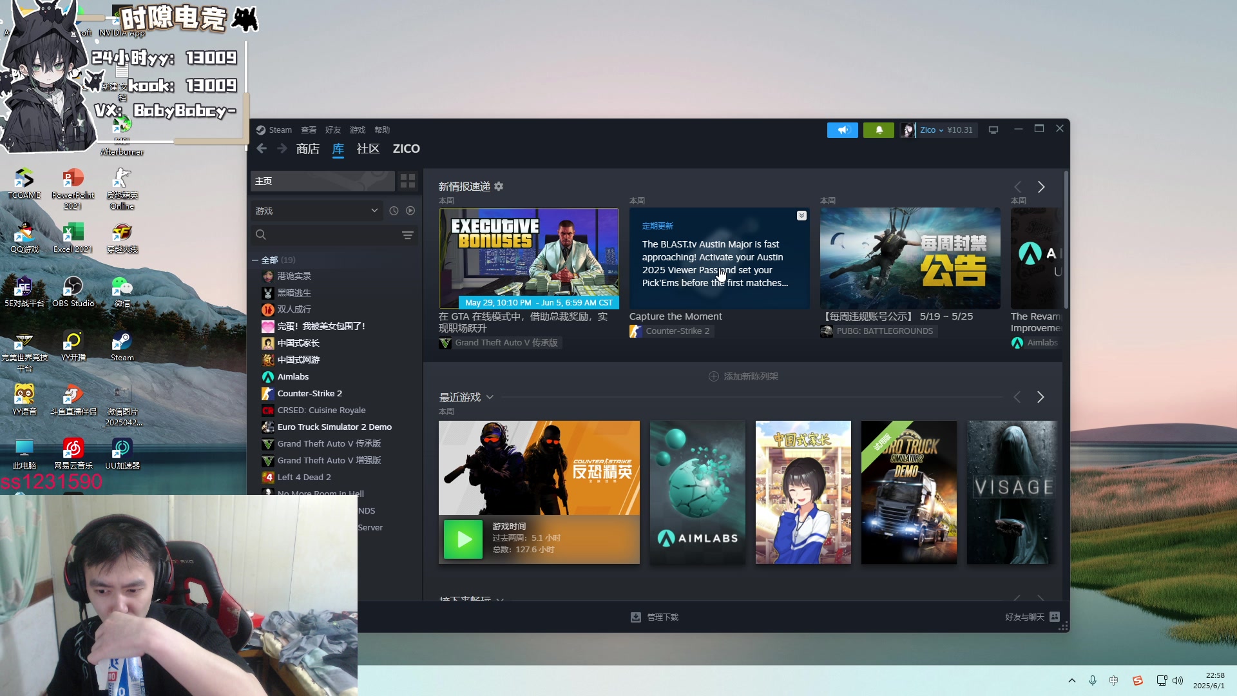
Task: Open the taskbar volume speaker icon
Action: pos(1178,681)
